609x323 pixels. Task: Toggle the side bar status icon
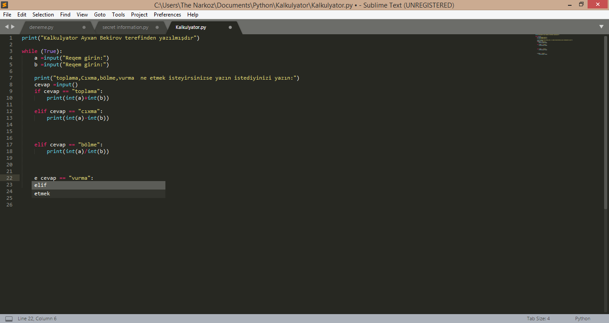9,319
